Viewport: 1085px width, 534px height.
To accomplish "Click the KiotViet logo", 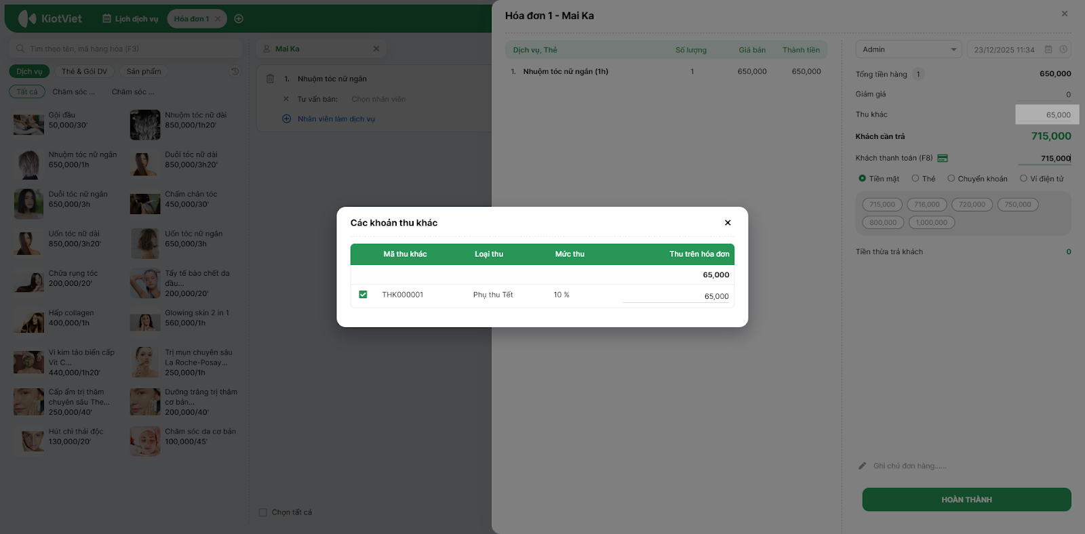I will click(x=50, y=19).
